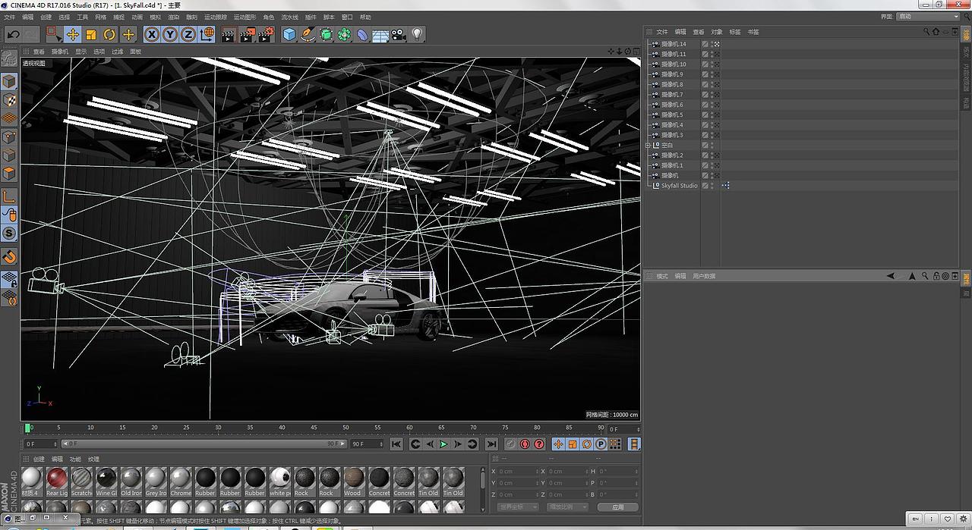This screenshot has height=530, width=972.
Task: Add a Cube primitive object
Action: coord(289,34)
